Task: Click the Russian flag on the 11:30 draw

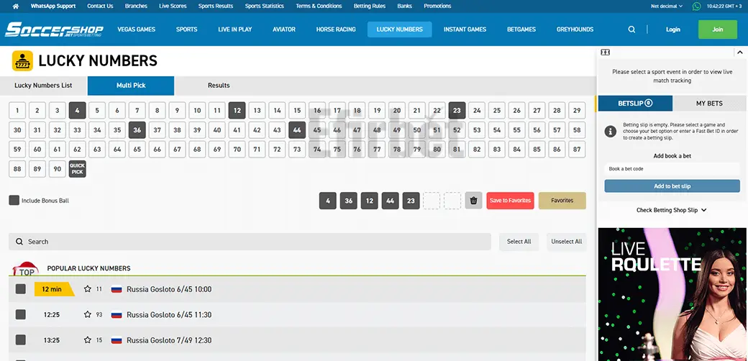Action: pyautogui.click(x=117, y=315)
